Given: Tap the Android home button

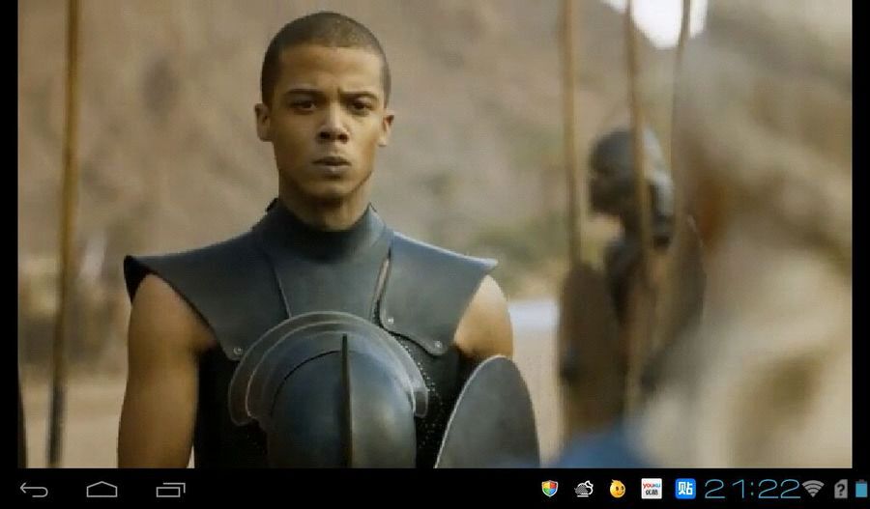Looking at the screenshot, I should [x=102, y=489].
